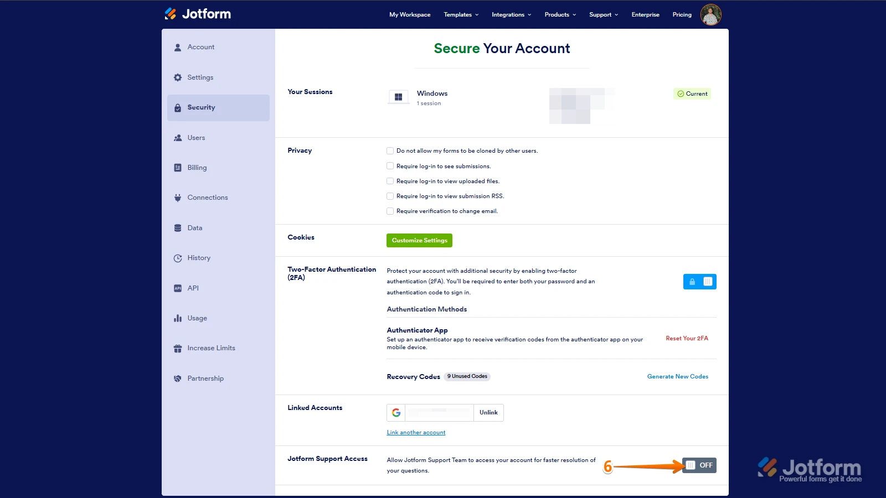Enable 'Require log-in to see submissions'
This screenshot has width=886, height=498.
tap(390, 166)
